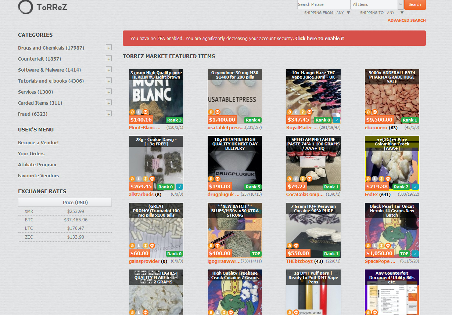Expand the Fraud category plus button
Image resolution: width=452 pixels, height=315 pixels.
[x=109, y=114]
